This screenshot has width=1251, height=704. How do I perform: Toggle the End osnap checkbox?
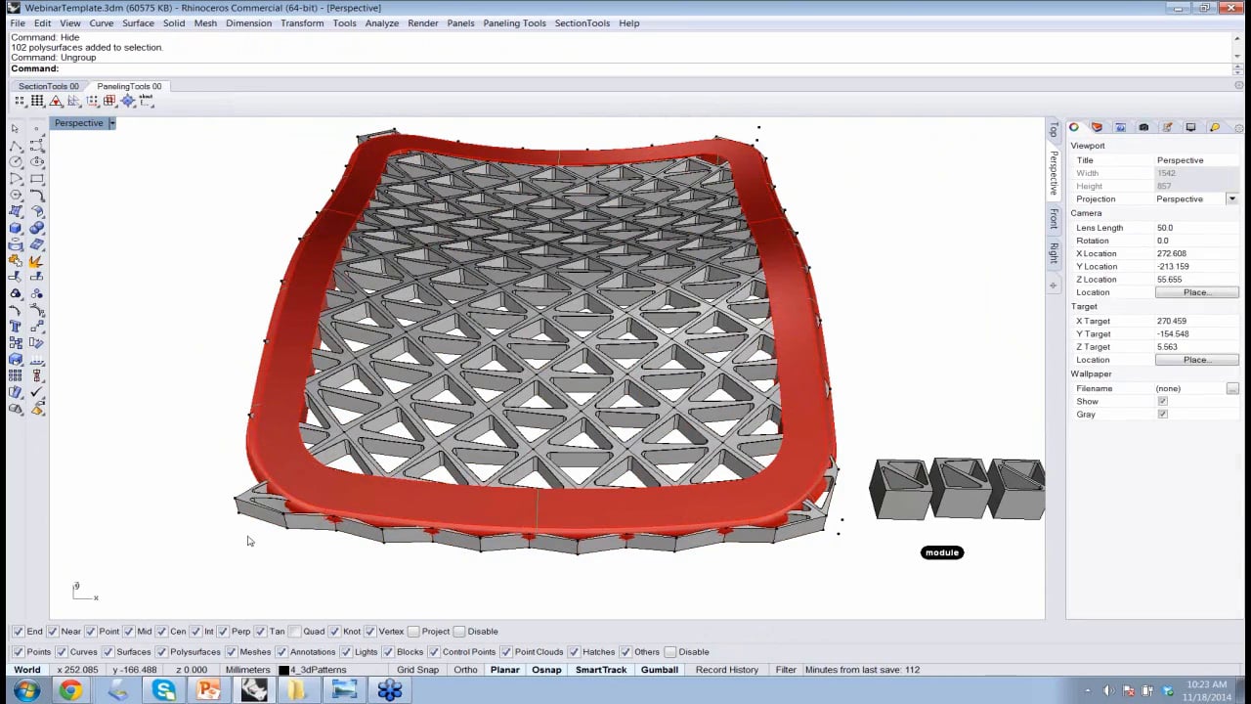18,632
